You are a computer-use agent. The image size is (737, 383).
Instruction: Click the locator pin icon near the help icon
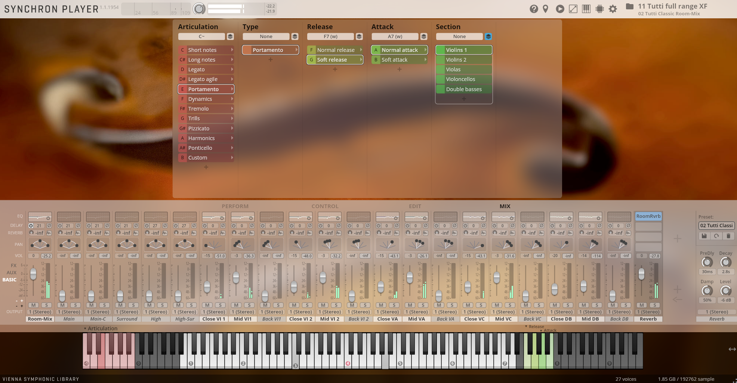545,9
